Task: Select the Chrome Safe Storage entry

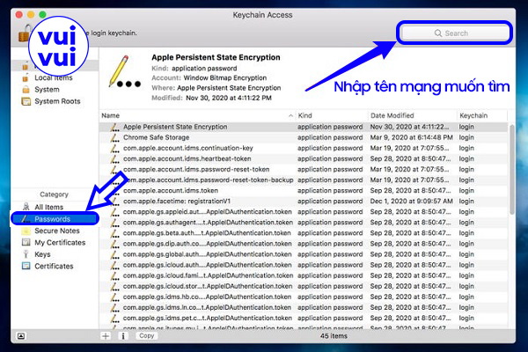Action: coord(304,137)
